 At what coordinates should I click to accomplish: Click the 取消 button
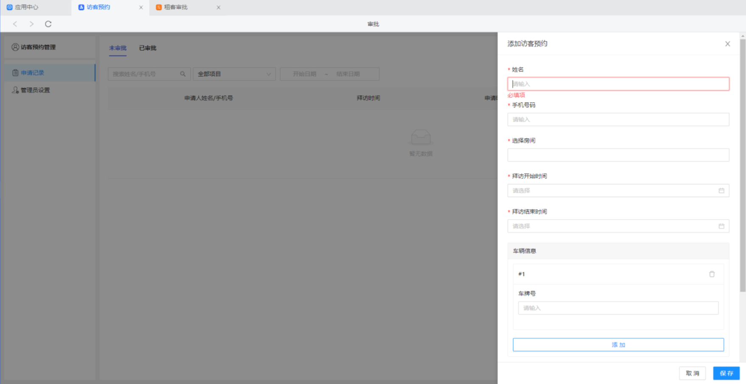692,373
